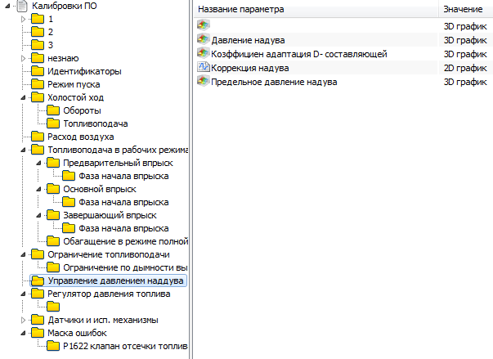
Task: Select the Обороты tree item
Action: click(x=82, y=110)
